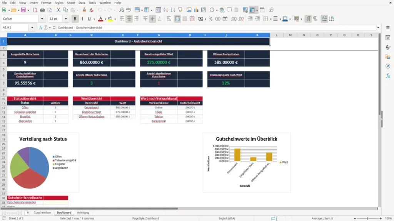This screenshot has height=221, width=394.
Task: Toggle Bold formatting
Action: point(75,19)
